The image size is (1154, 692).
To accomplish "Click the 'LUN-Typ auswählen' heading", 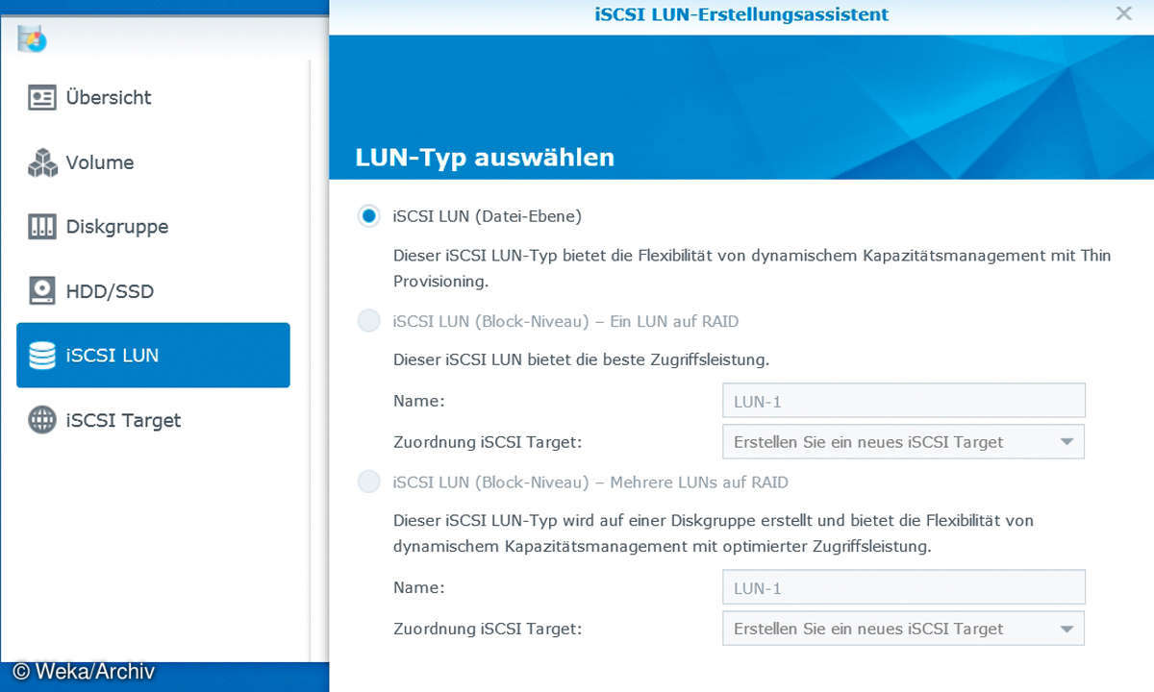I will 485,158.
